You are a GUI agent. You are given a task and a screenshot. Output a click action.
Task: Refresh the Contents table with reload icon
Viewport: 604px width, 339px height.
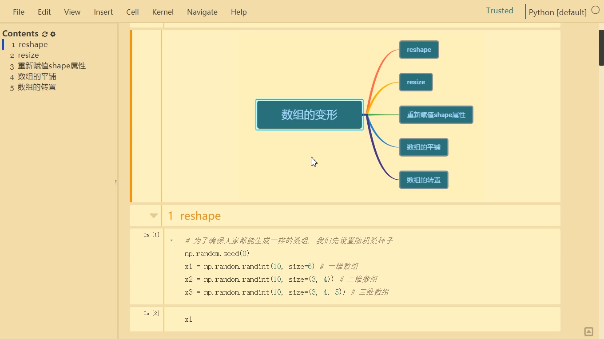pyautogui.click(x=45, y=34)
